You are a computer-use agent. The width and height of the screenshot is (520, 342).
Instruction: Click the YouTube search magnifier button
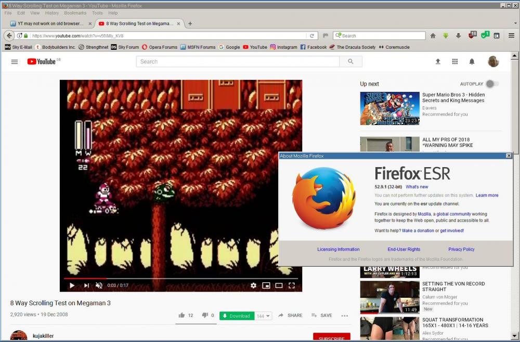pos(350,61)
